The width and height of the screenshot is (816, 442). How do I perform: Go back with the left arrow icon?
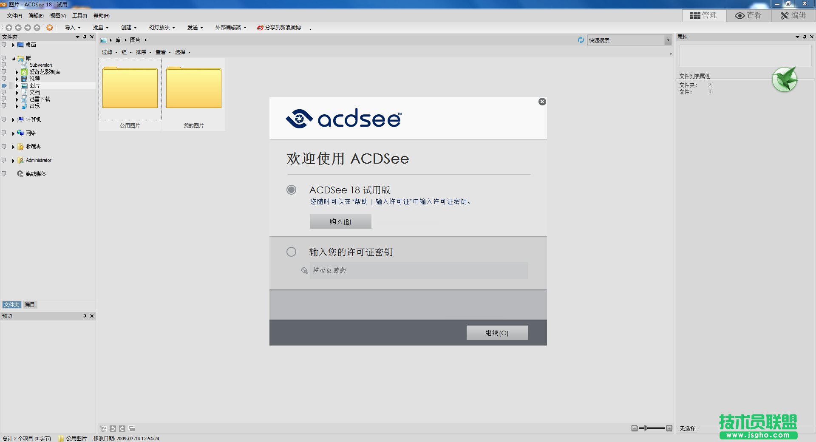coord(18,28)
